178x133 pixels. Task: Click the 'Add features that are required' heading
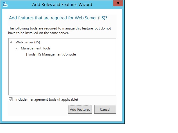pyautogui.click(x=58, y=18)
